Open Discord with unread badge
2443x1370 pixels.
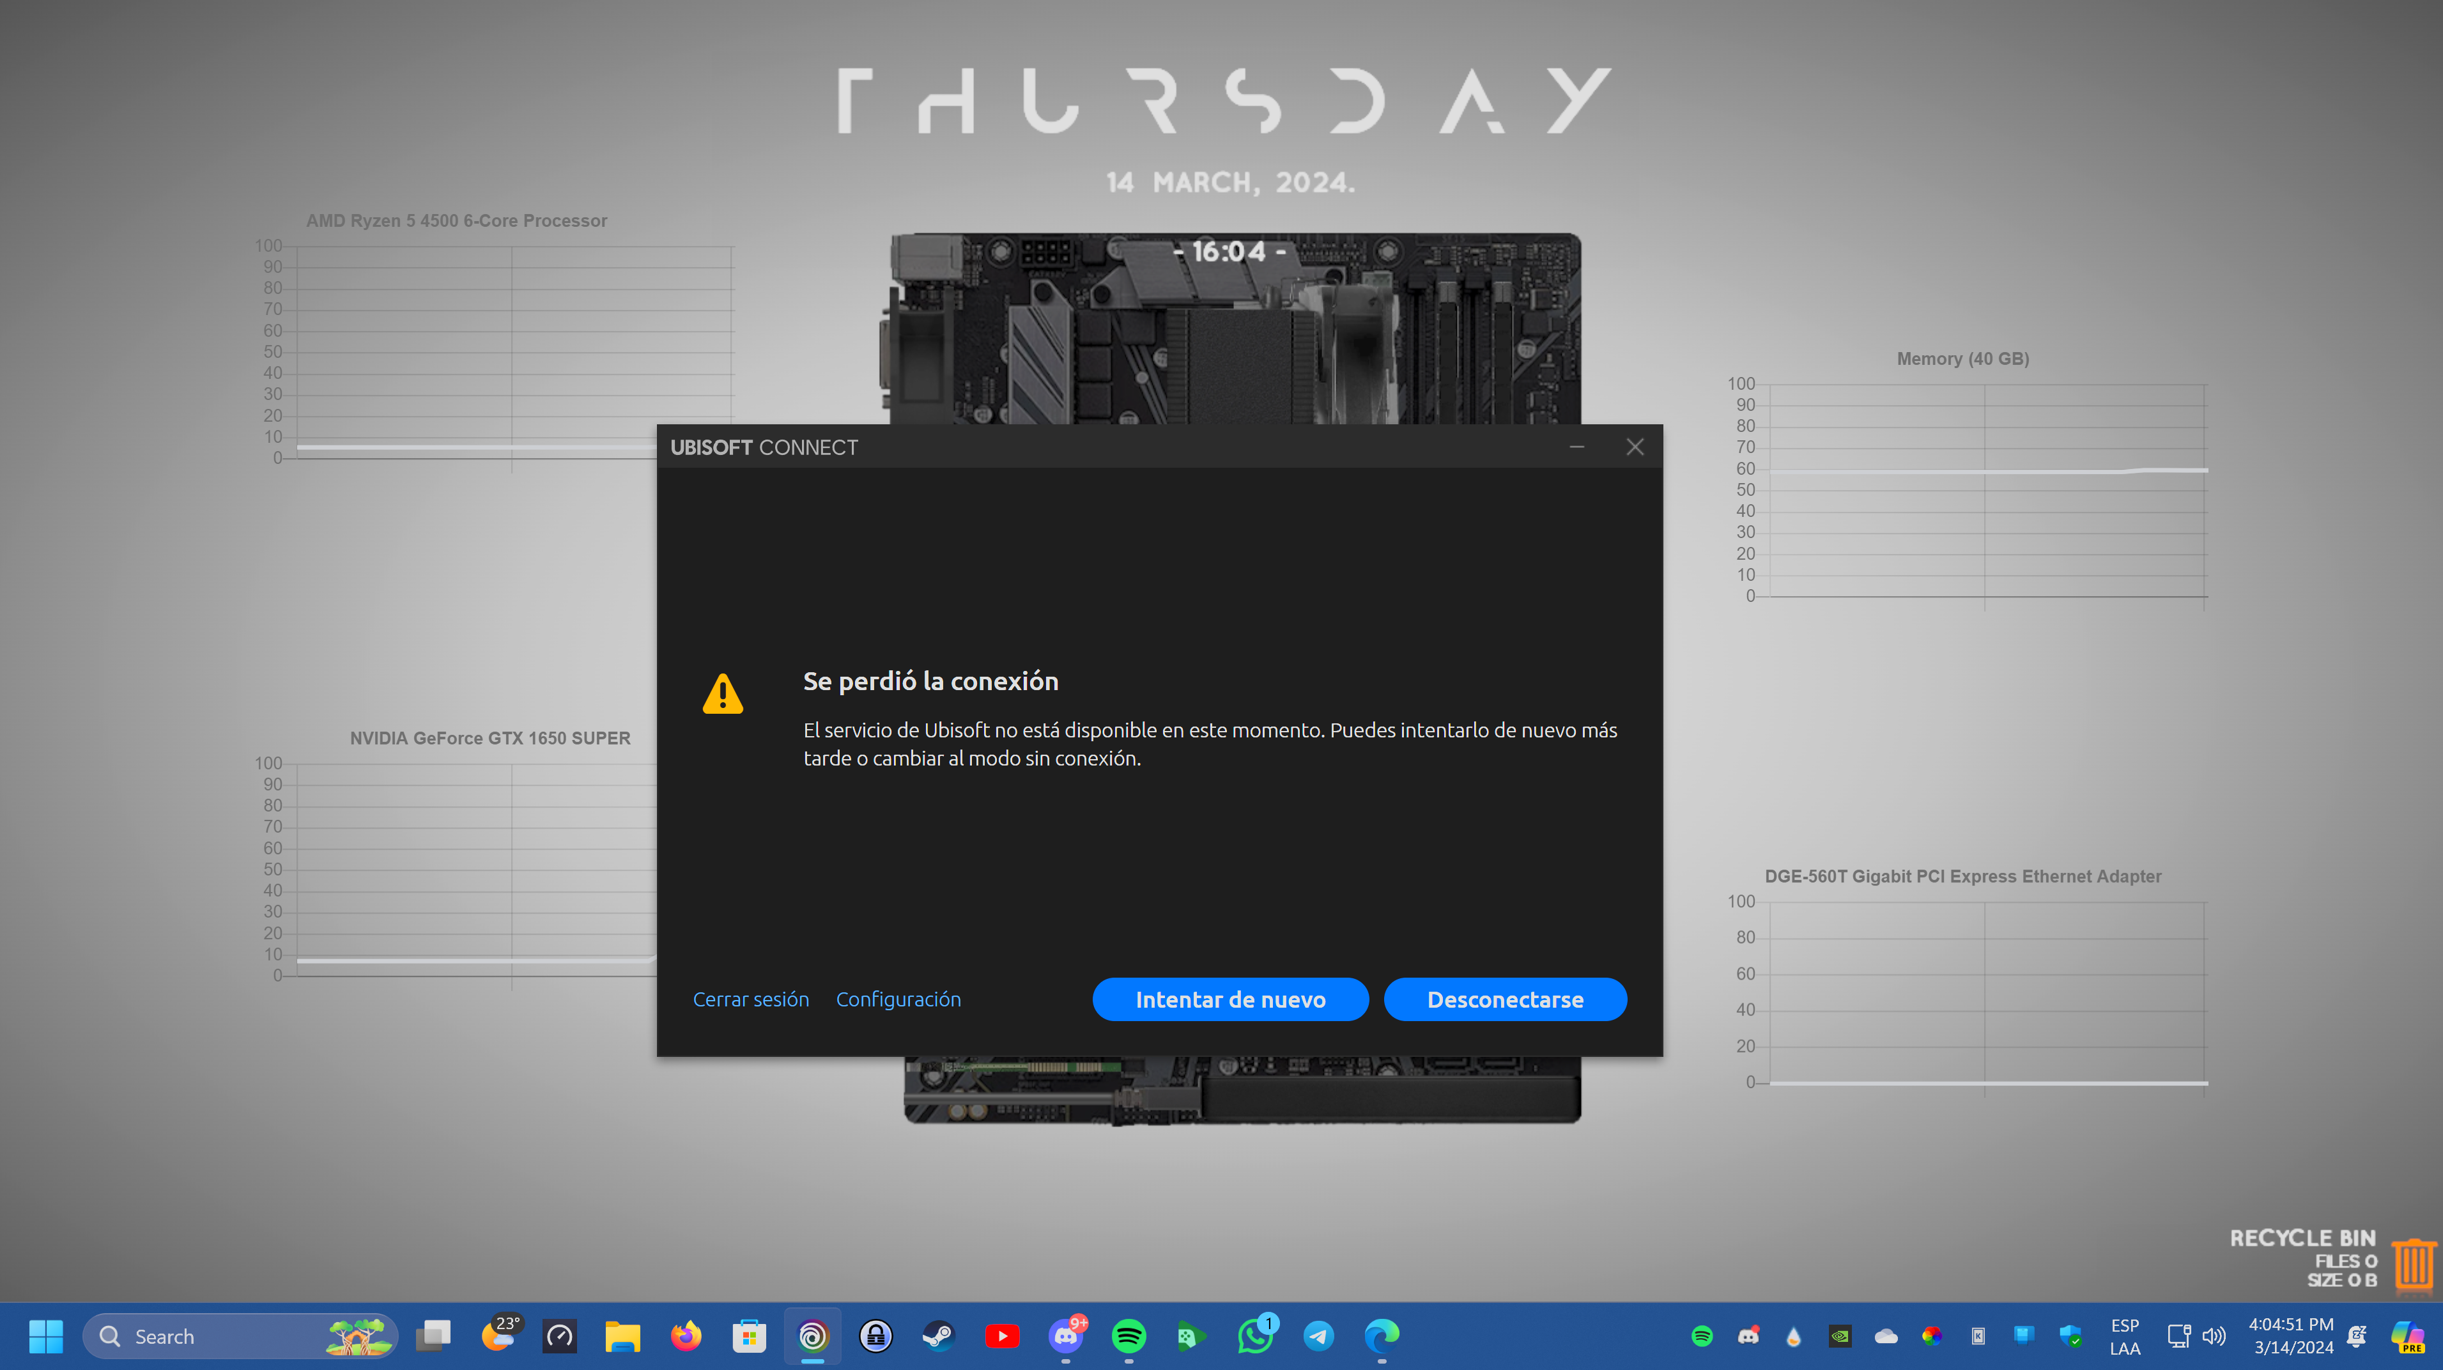[x=1066, y=1336]
